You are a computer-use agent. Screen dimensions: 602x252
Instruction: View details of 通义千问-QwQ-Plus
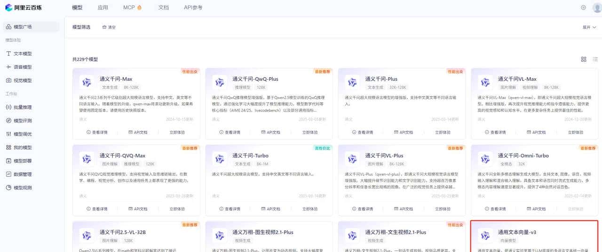pos(230,132)
